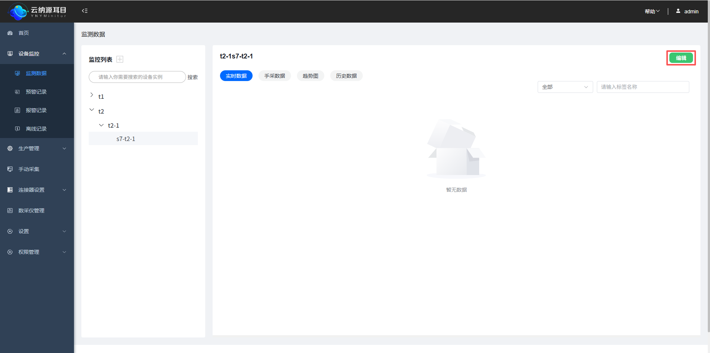Click the 搜索 button
The height and width of the screenshot is (353, 710).
pyautogui.click(x=192, y=77)
